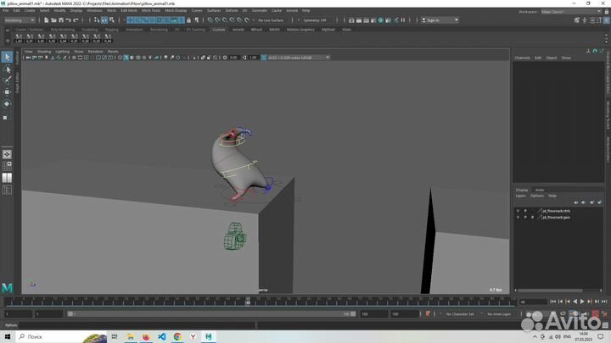Click the single-pane layout icon
This screenshot has width=611, height=343.
click(7, 154)
